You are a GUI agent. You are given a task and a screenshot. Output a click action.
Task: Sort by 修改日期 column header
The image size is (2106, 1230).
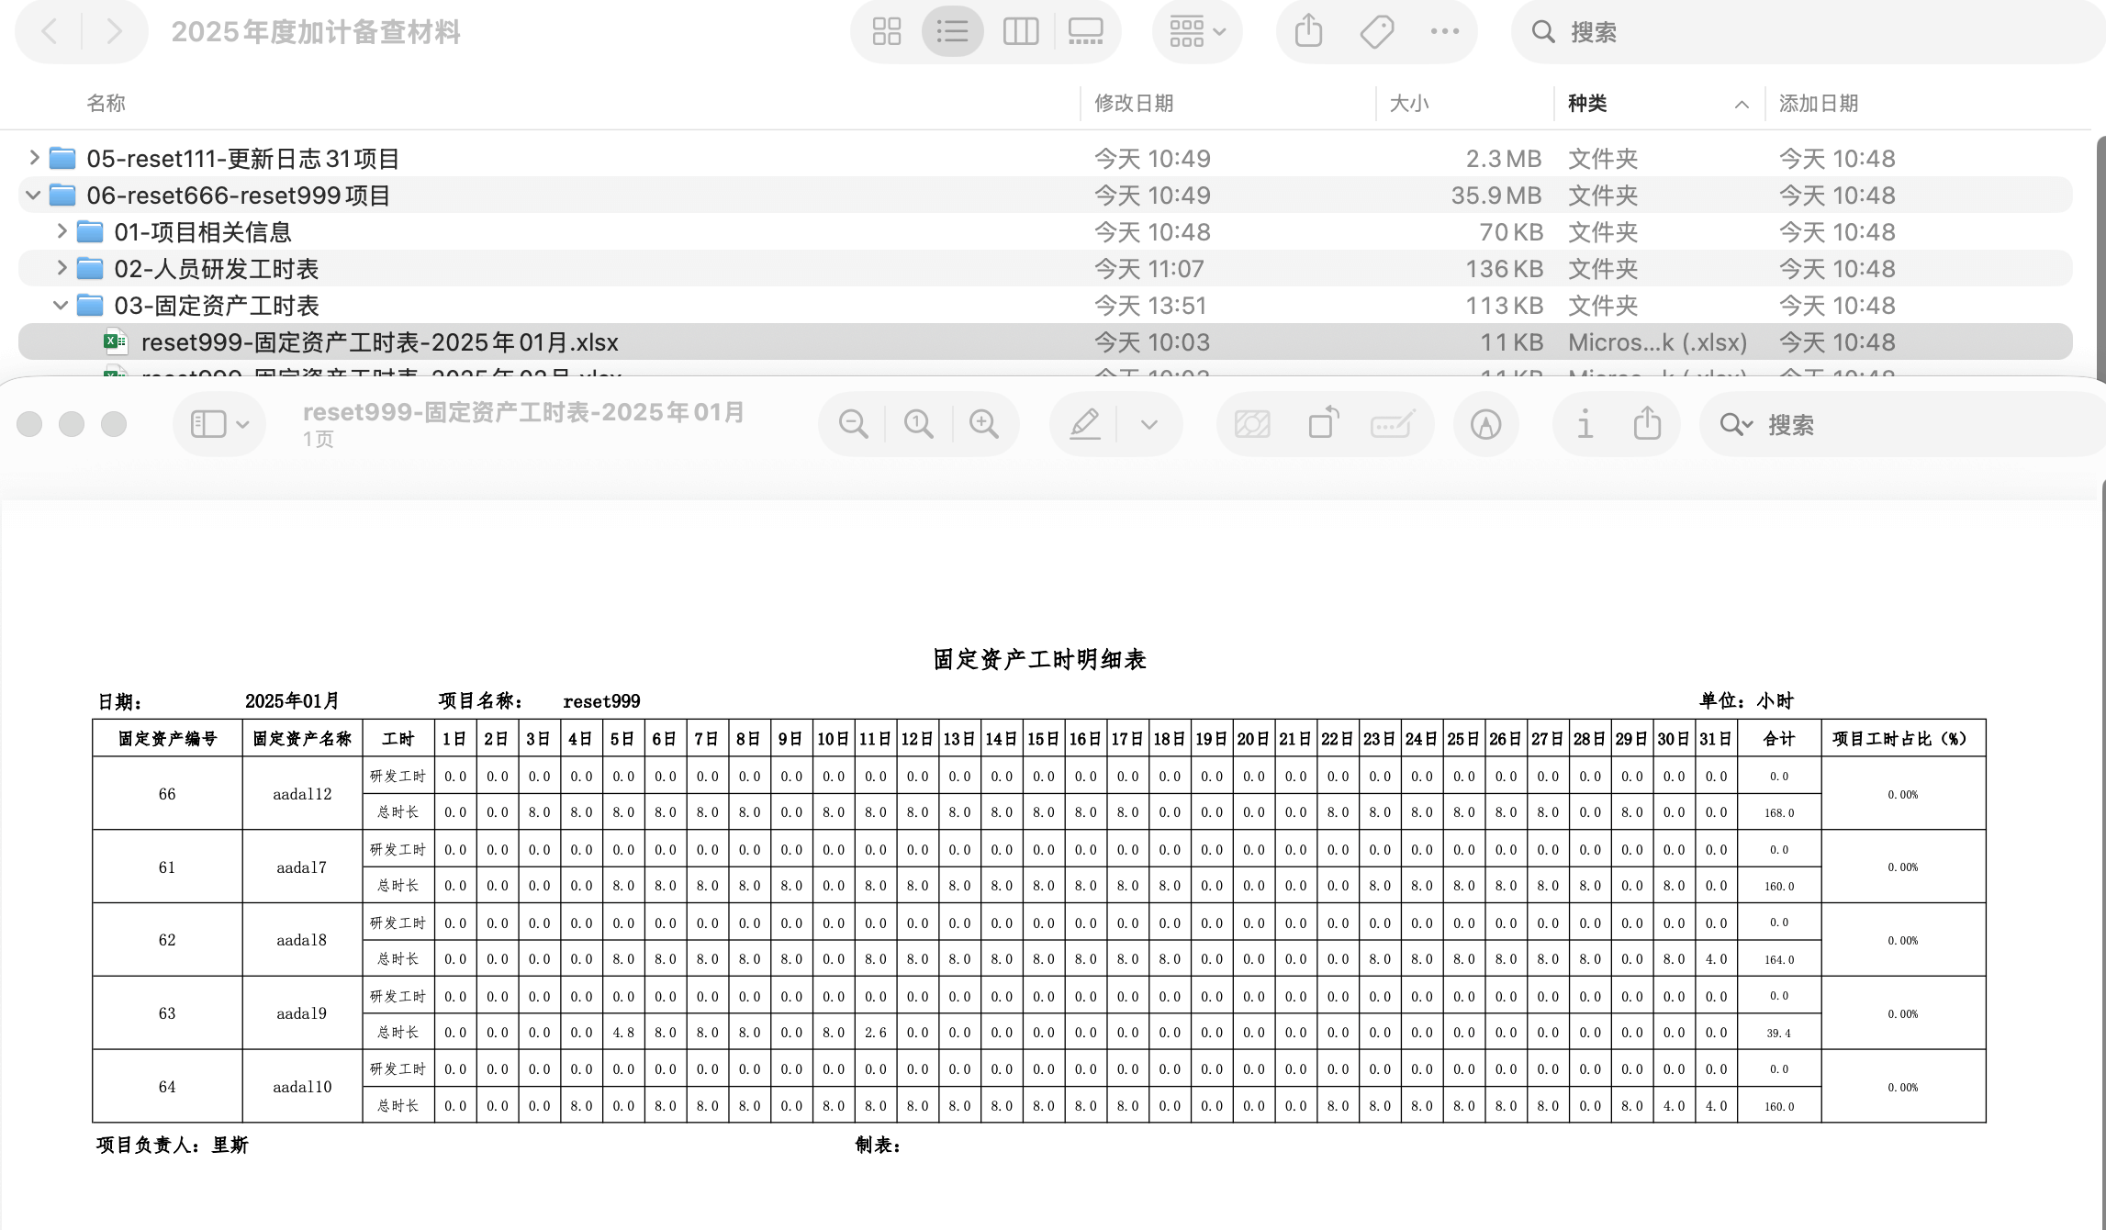click(1134, 104)
